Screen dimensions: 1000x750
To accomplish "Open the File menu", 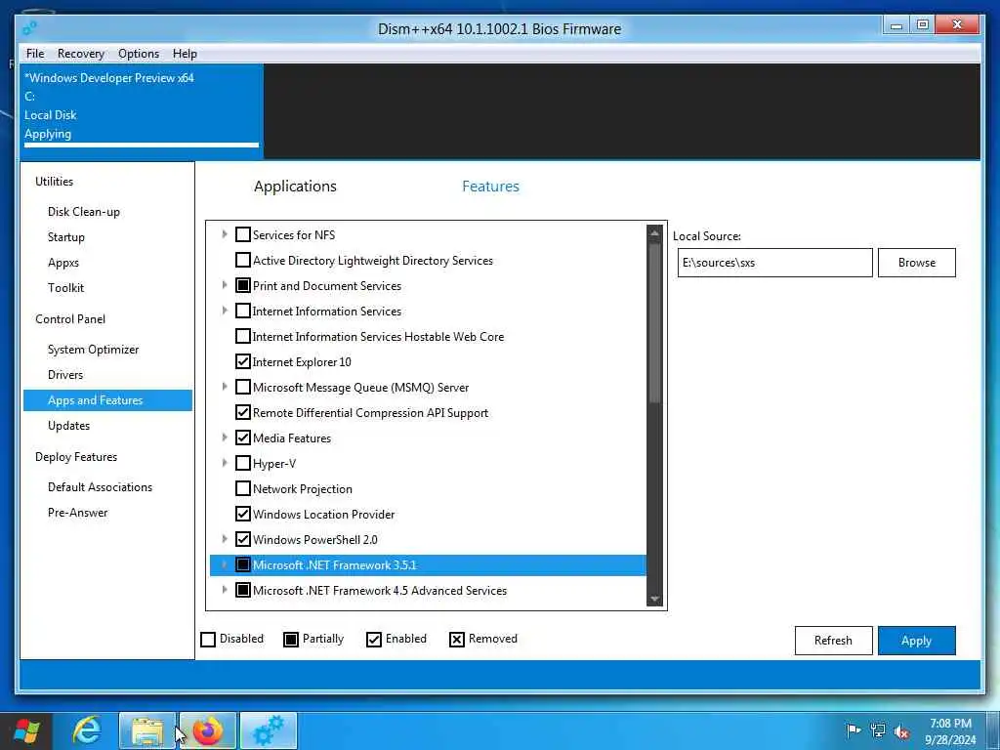I will (35, 54).
